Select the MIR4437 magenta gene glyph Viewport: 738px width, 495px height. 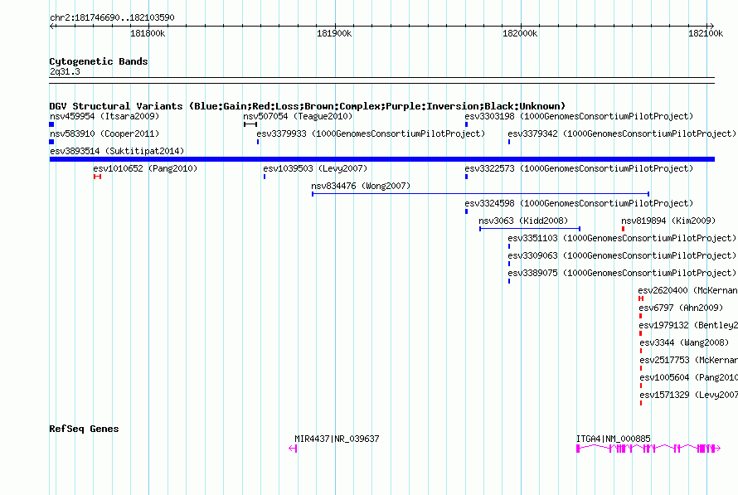click(293, 449)
